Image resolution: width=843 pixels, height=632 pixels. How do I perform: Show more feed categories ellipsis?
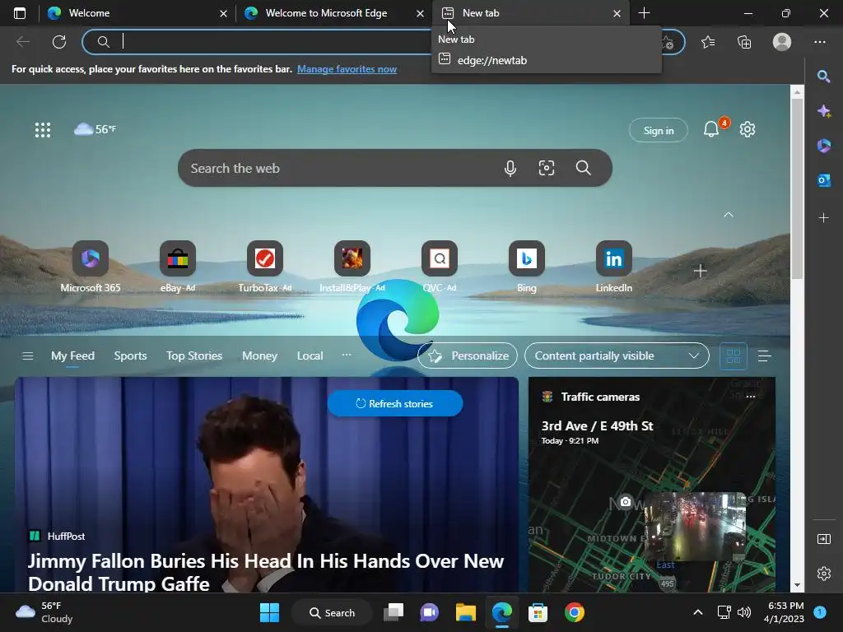point(347,355)
